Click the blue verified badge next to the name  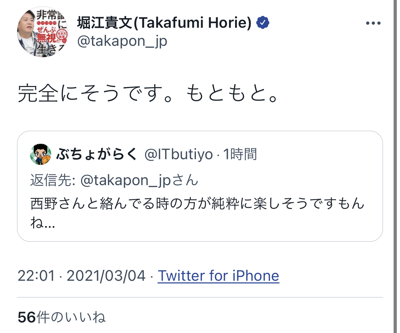pos(262,22)
